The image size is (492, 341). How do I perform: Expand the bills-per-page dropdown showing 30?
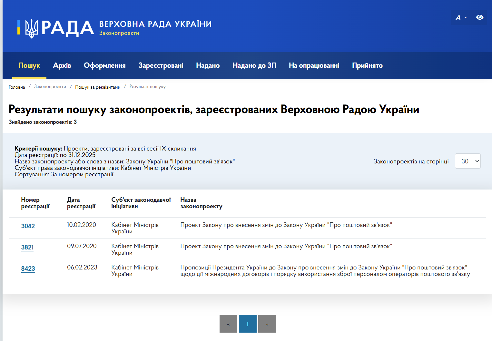467,161
